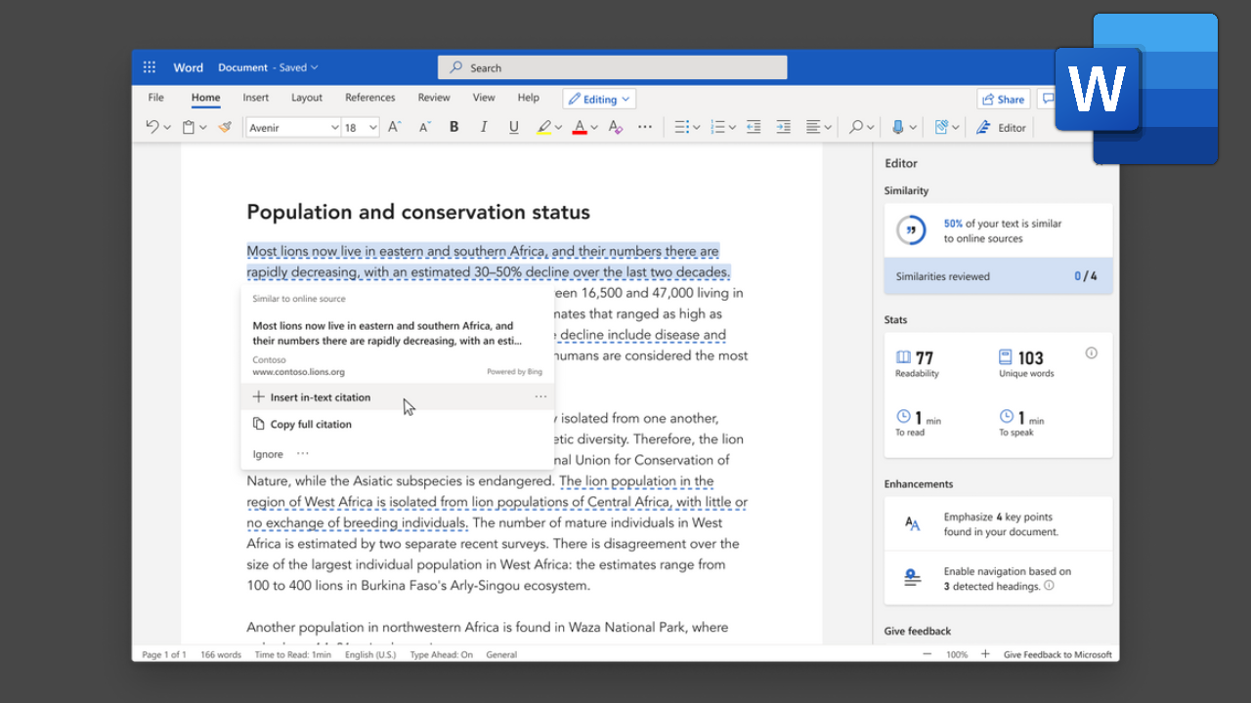This screenshot has height=703, width=1251.
Task: Click the Search box in title bar
Action: click(x=612, y=67)
